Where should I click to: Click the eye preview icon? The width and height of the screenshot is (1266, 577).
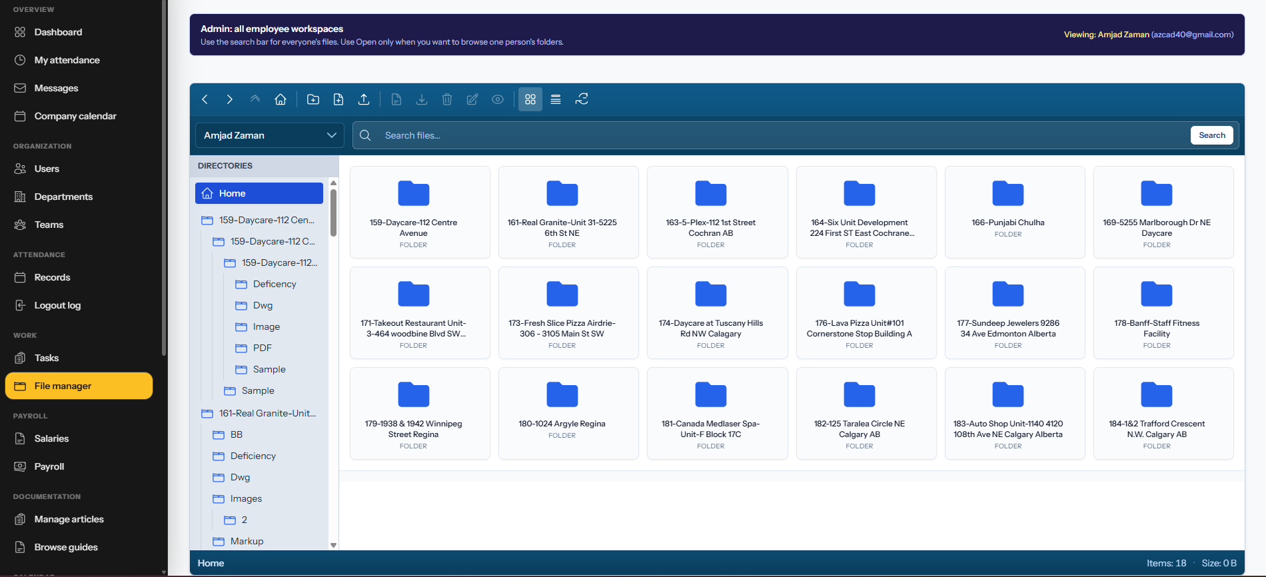coord(498,99)
